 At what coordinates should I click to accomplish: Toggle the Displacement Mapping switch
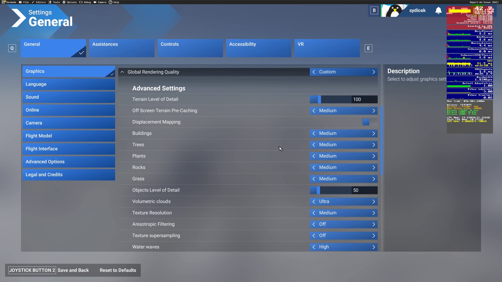[369, 122]
